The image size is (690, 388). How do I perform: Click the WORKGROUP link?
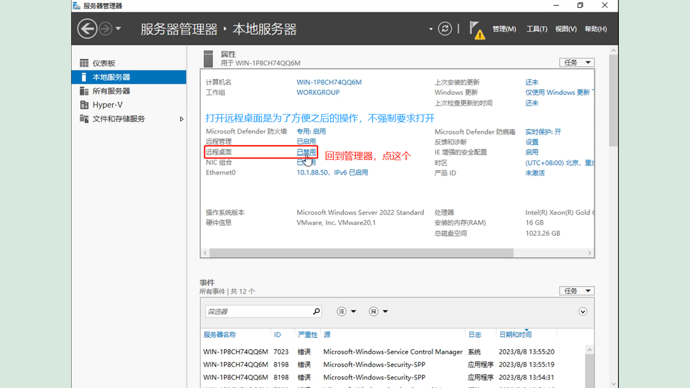click(318, 93)
